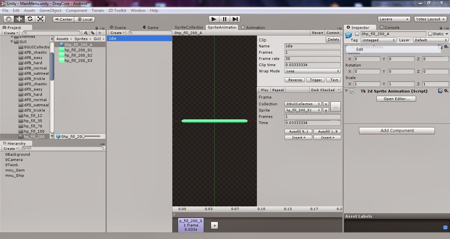Open Tk 2d Sprite Animation help icon

440,91
